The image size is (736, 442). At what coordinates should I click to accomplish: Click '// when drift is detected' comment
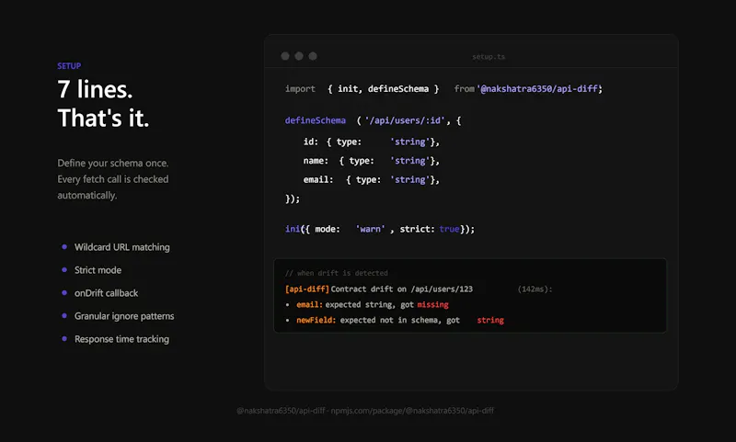[337, 273]
